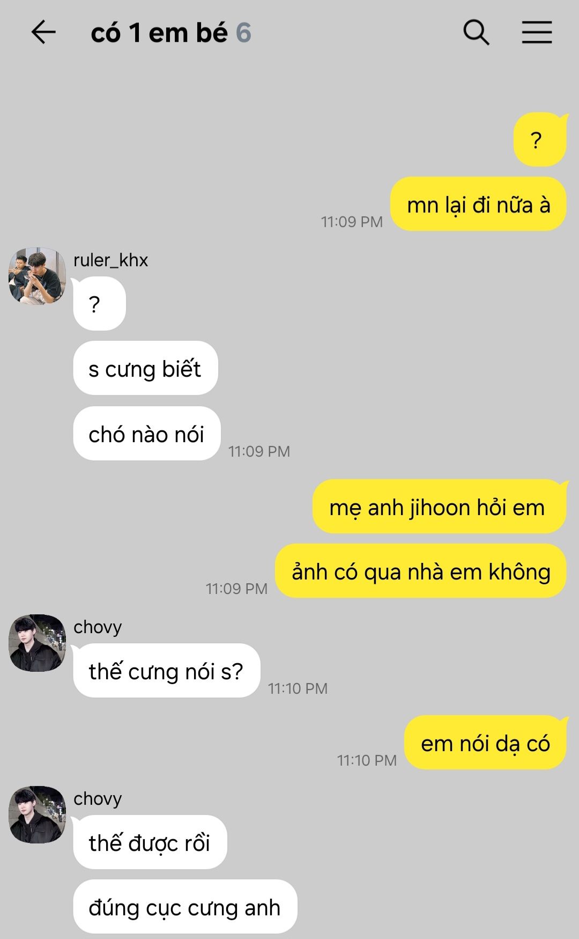Image resolution: width=579 pixels, height=939 pixels.
Task: Select message 'thế được rồi'
Action: pyautogui.click(x=150, y=842)
